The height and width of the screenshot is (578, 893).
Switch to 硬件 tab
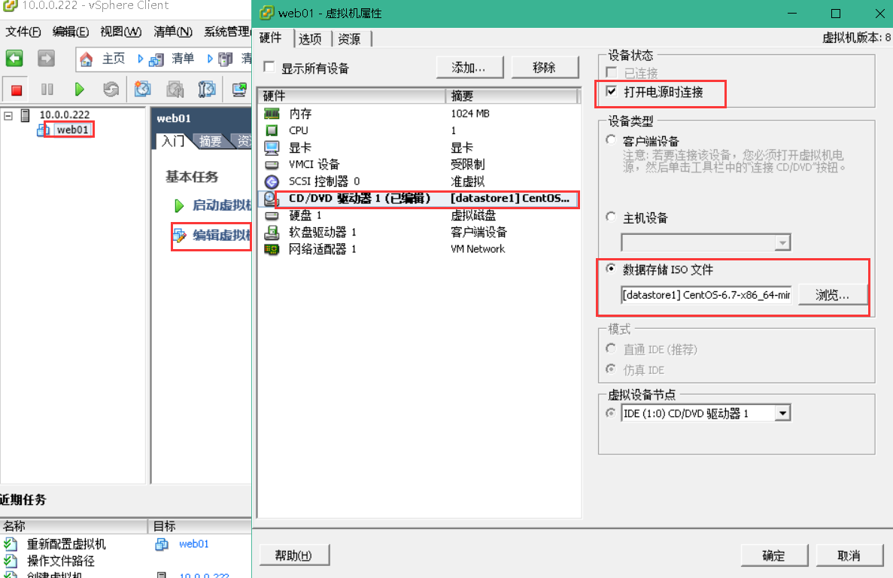tap(271, 38)
